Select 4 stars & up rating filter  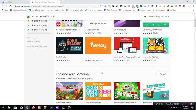28,21
